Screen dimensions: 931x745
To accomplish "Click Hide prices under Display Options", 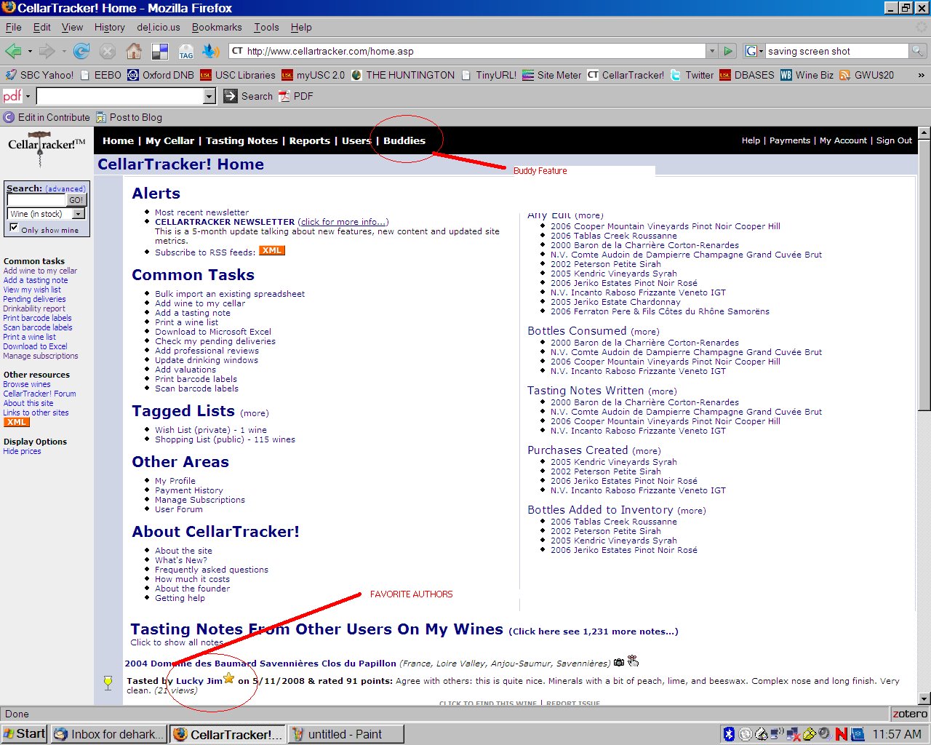I will pyautogui.click(x=22, y=451).
